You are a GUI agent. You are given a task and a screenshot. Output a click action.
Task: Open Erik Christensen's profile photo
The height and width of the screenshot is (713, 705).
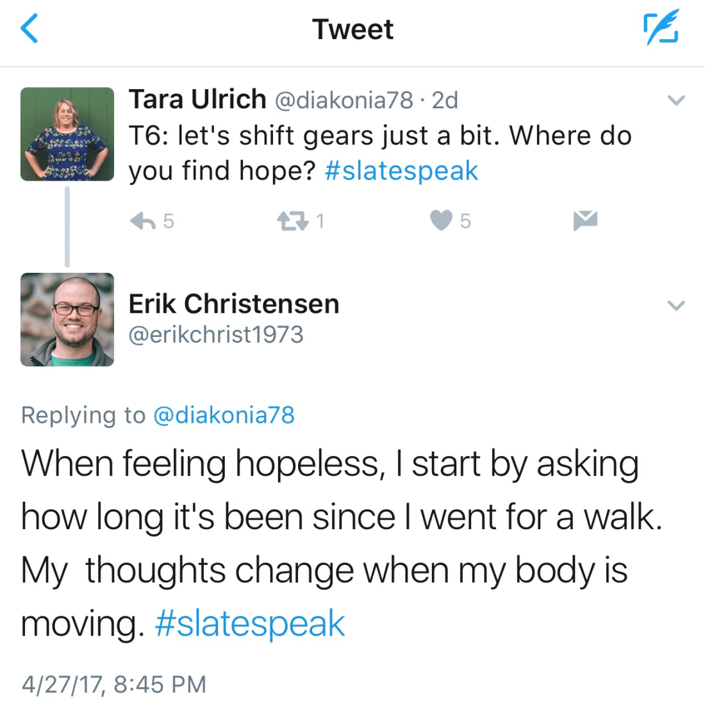67,320
